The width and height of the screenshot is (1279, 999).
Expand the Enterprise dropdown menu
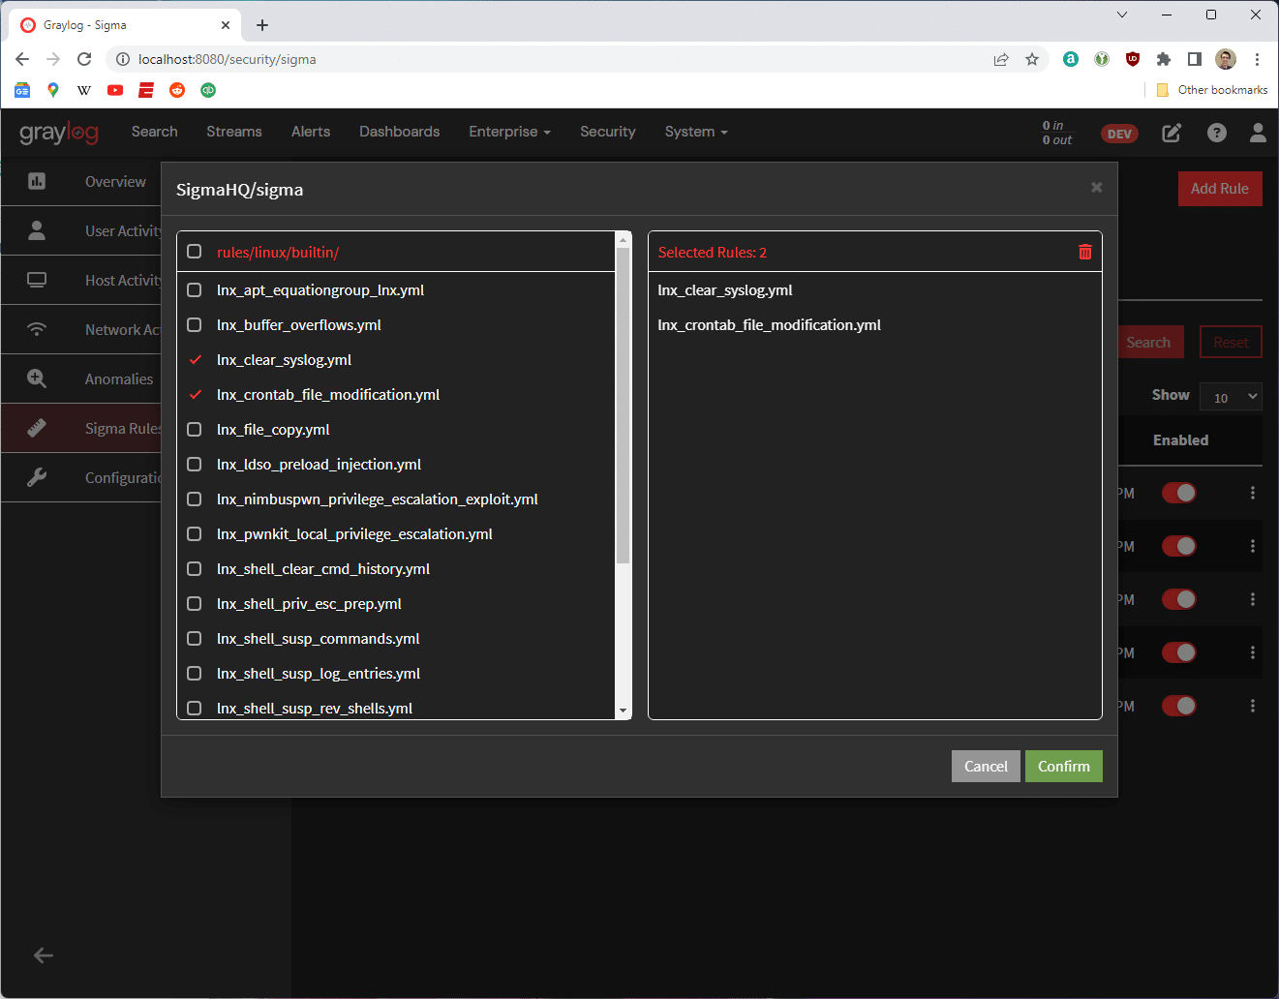point(509,132)
